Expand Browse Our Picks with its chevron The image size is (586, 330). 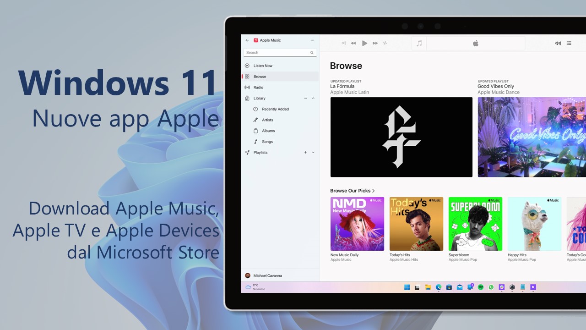[374, 191]
